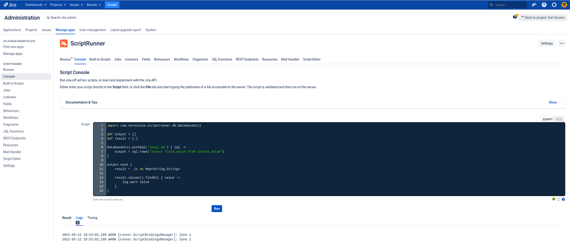The width and height of the screenshot is (570, 244).
Task: Expand the Projects dropdown menu
Action: pos(58,5)
